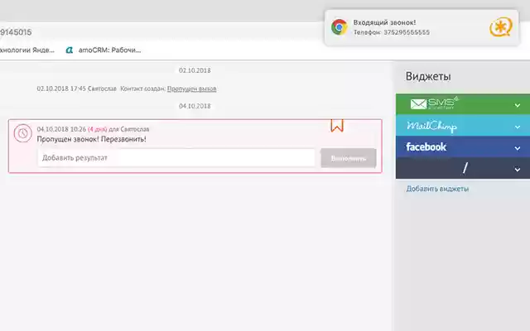
Task: Open the Пропущен вызов link
Action: [191, 89]
